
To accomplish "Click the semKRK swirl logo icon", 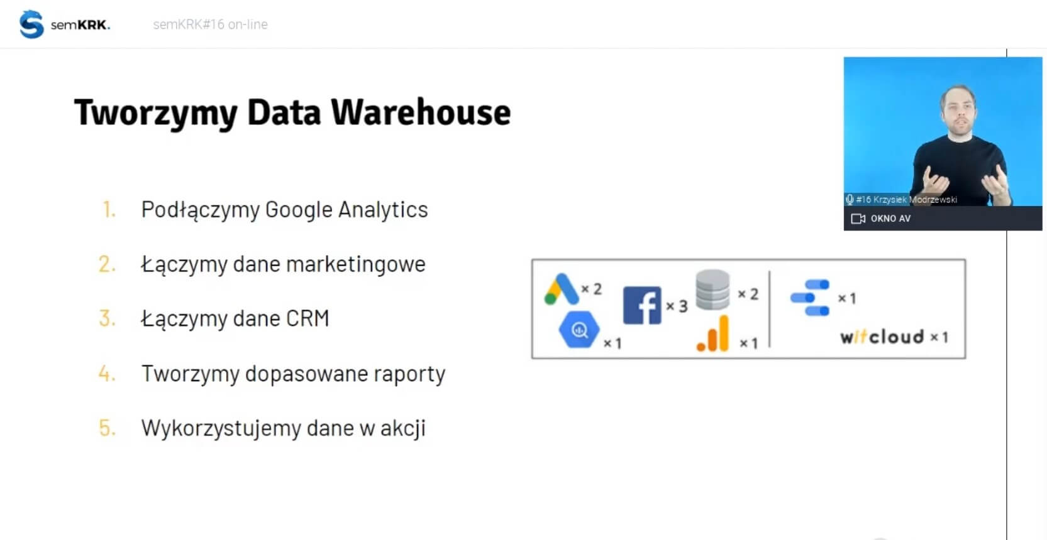I will click(x=31, y=24).
